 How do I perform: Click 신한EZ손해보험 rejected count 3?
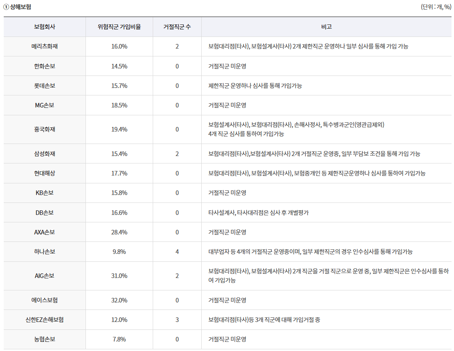[177, 320]
